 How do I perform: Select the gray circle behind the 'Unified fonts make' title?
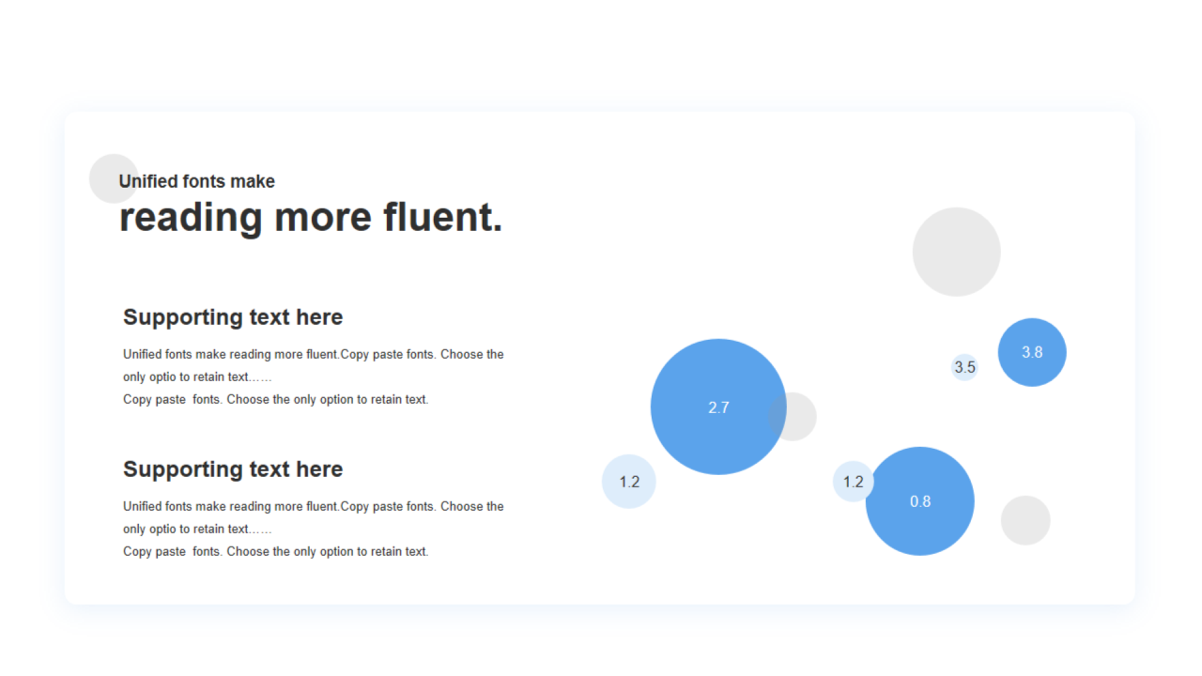coord(114,178)
